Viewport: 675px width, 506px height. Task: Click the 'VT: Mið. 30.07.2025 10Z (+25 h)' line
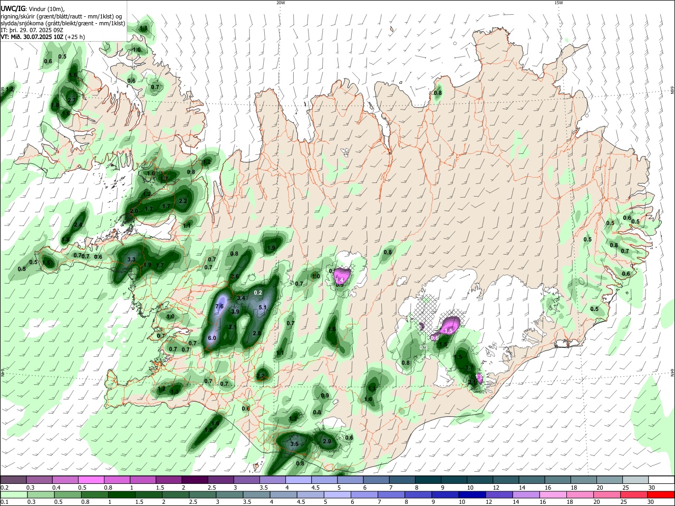[43, 37]
